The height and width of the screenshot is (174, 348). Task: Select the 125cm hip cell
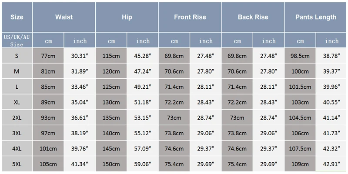[x=111, y=87]
